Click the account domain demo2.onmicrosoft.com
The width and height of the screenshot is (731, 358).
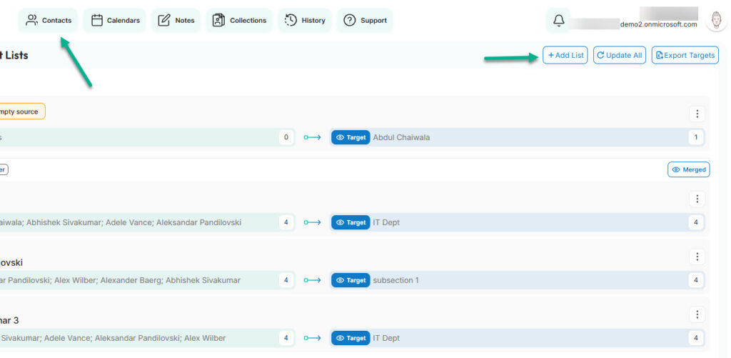point(658,24)
